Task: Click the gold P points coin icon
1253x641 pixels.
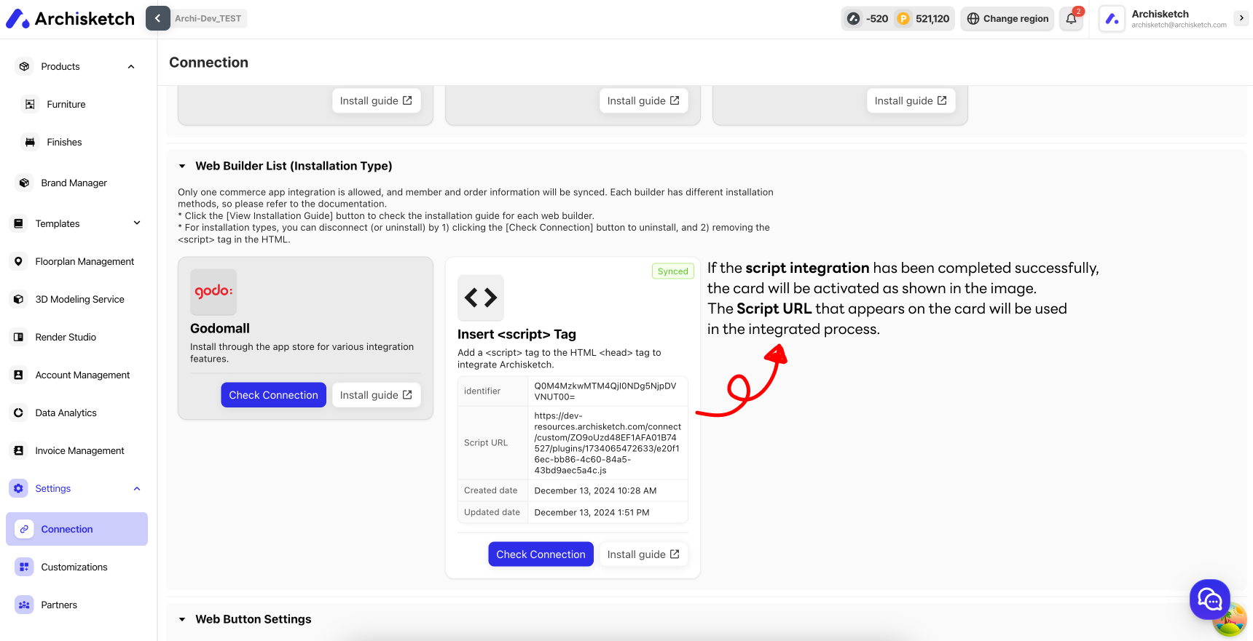Action: (903, 19)
